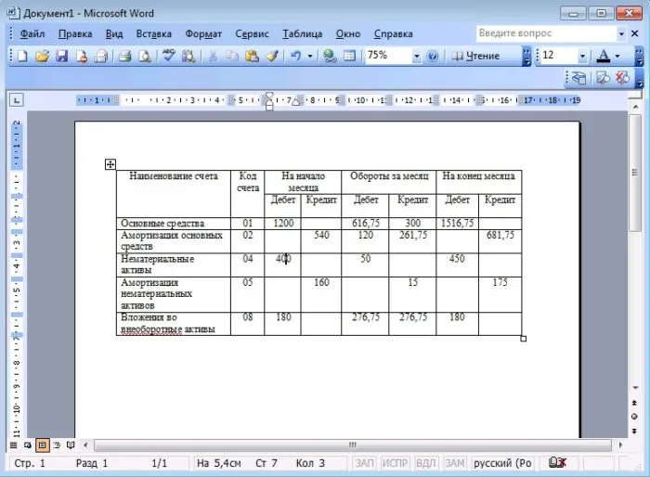Toggle the ЗАП macro recording indicator
This screenshot has height=477, width=650.
coord(364,462)
